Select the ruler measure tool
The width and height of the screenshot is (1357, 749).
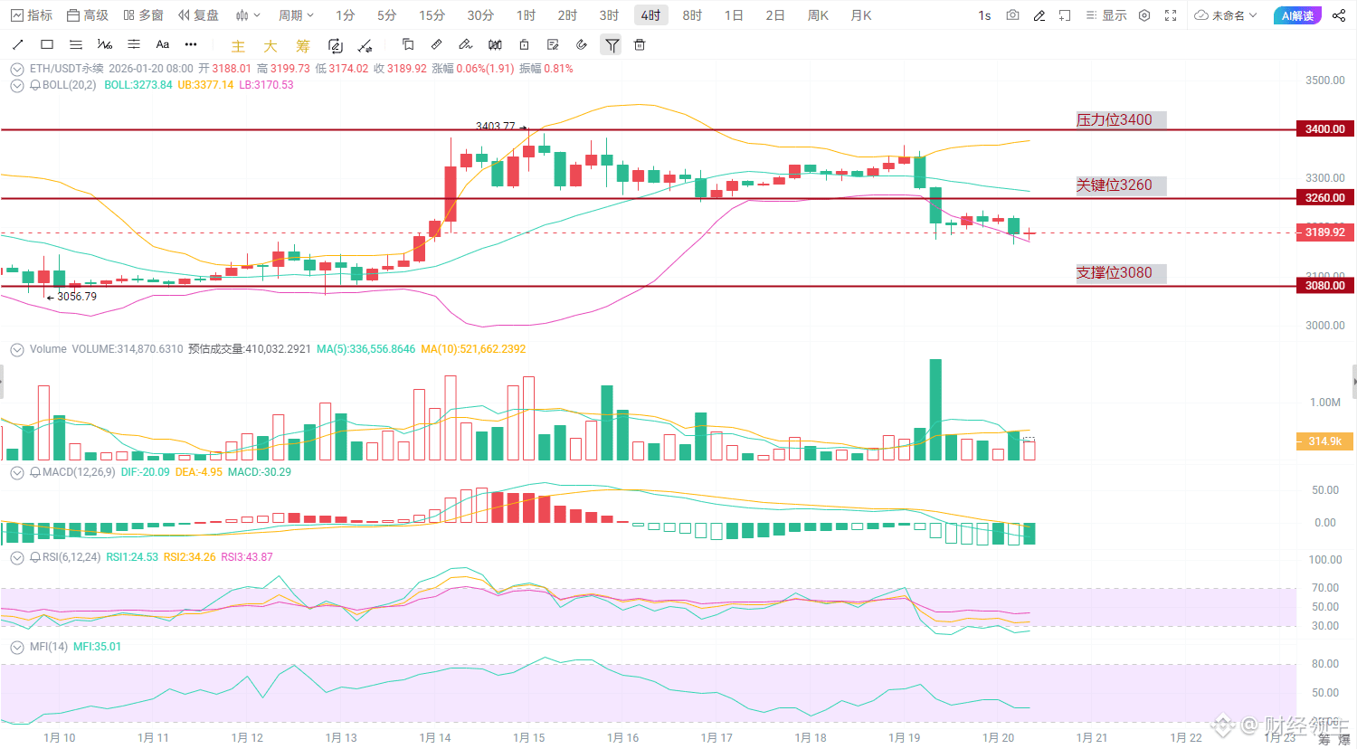click(x=437, y=44)
